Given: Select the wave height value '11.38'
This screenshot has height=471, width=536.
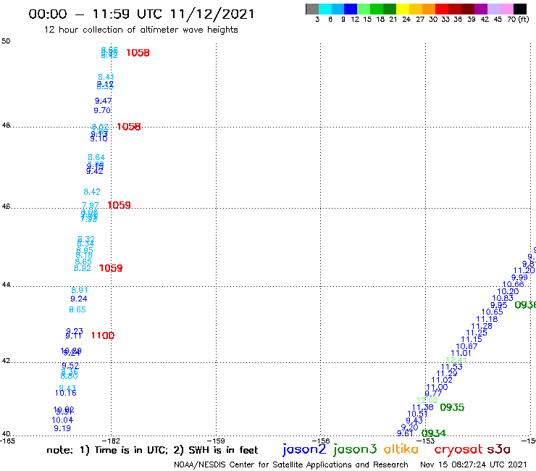Looking at the screenshot, I should tap(423, 407).
